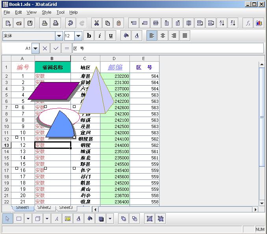Select row header 13
Screen dimensions: 267x234
pos(6,145)
